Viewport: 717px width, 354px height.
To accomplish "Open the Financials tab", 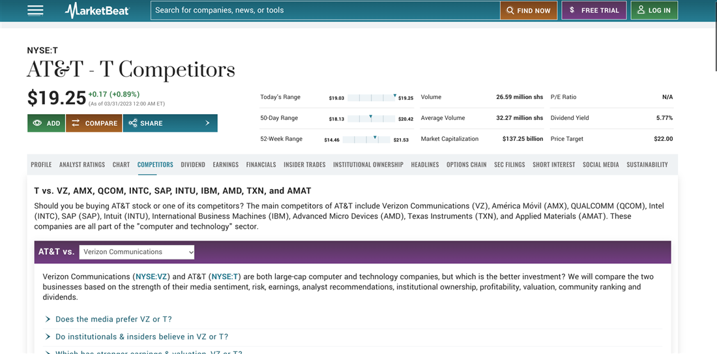I will [x=261, y=165].
